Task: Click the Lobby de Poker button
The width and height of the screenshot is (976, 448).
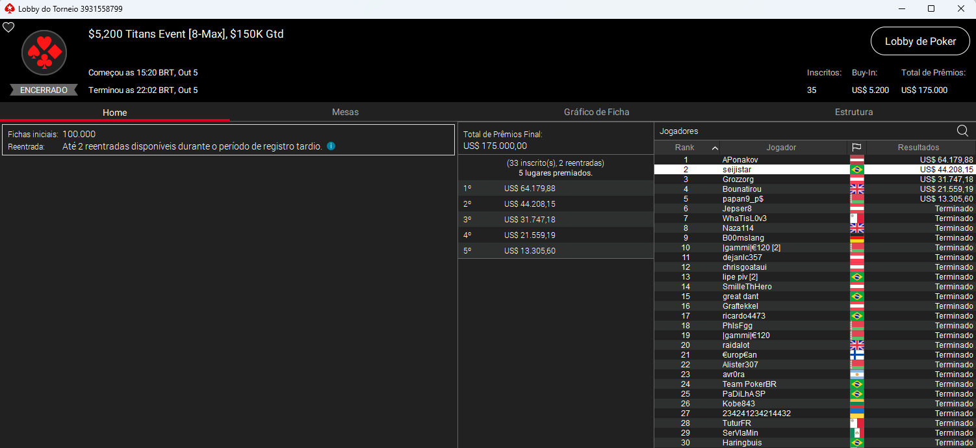Action: pos(920,41)
